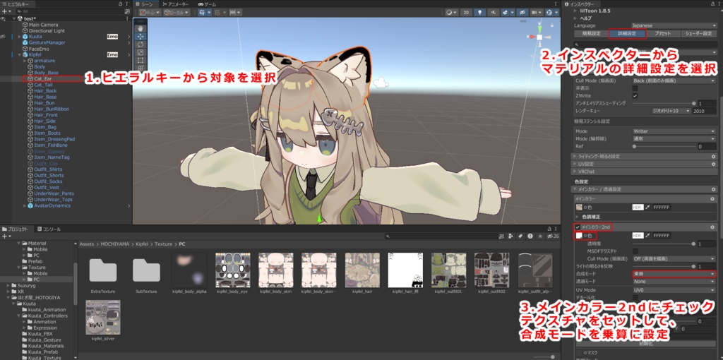The width and height of the screenshot is (723, 360).
Task: Switch to the アニメーター tab
Action: 176,4
